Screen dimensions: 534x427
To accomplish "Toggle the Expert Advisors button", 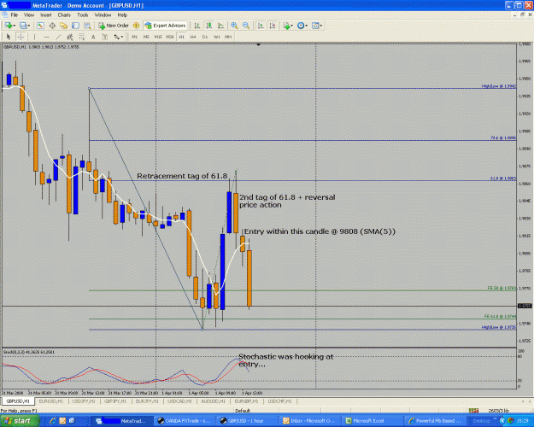I will (166, 26).
